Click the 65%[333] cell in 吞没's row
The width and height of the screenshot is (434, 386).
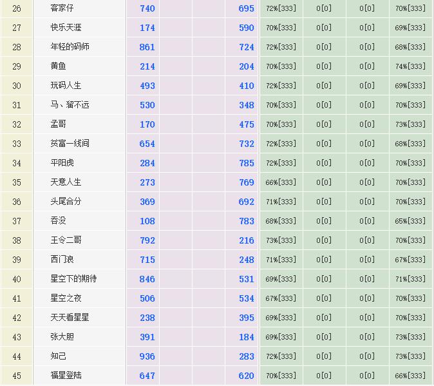coord(410,221)
